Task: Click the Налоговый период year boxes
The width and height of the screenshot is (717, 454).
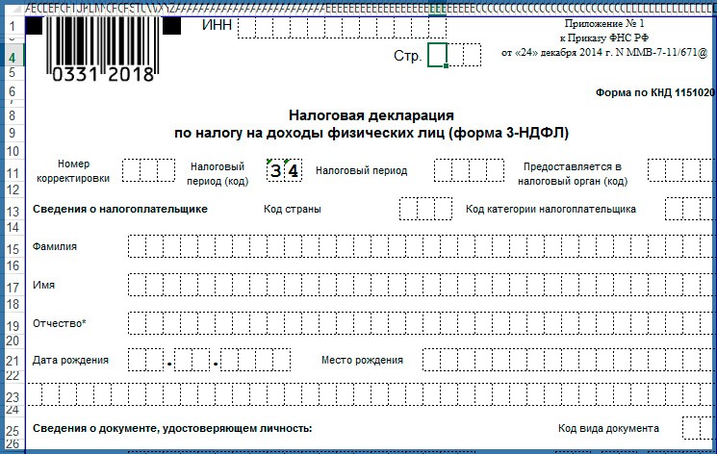Action: pos(469,171)
